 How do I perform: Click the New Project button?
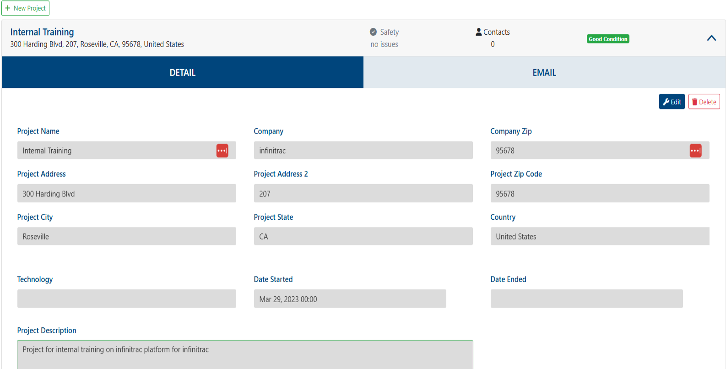pyautogui.click(x=25, y=8)
